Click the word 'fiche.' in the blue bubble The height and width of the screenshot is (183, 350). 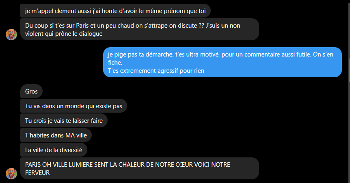(x=115, y=63)
